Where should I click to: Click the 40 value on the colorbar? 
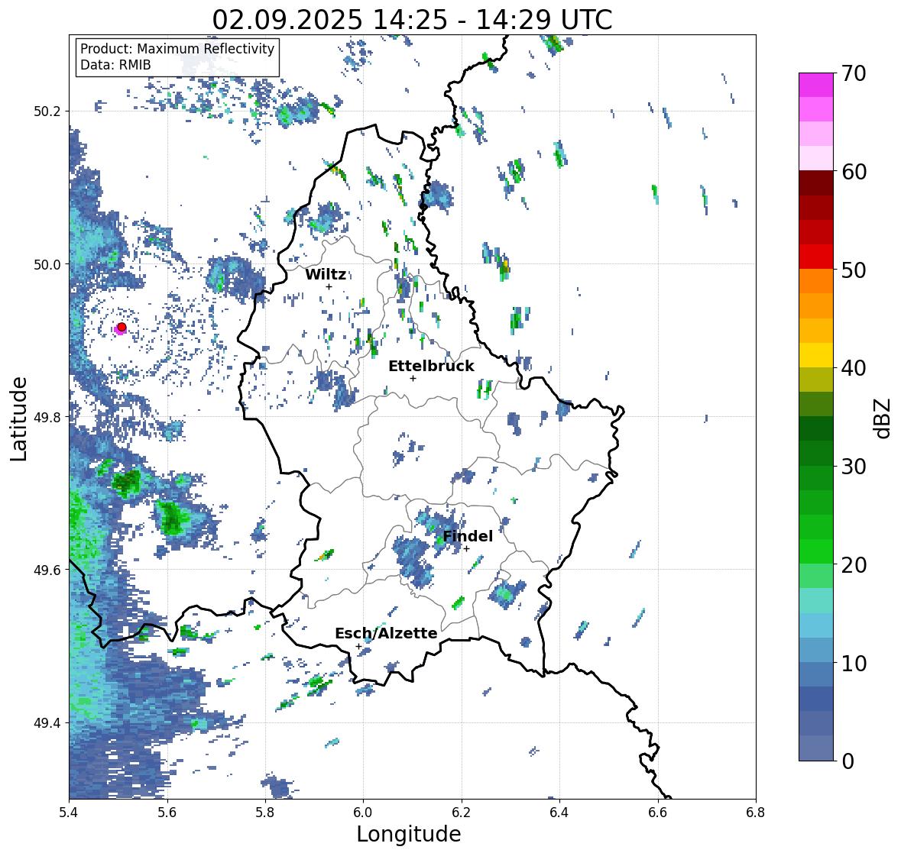854,368
